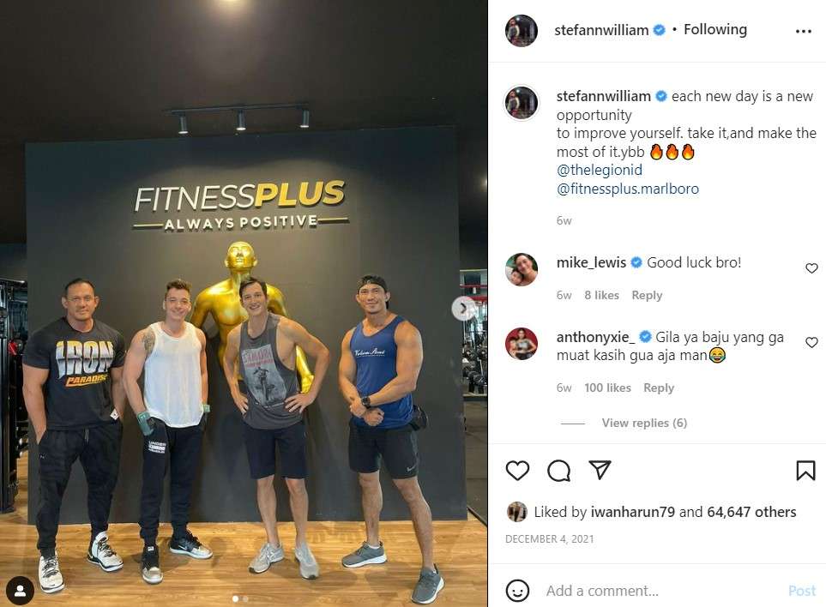The height and width of the screenshot is (607, 826).
Task: Open the three-dot more options menu
Action: [x=804, y=32]
